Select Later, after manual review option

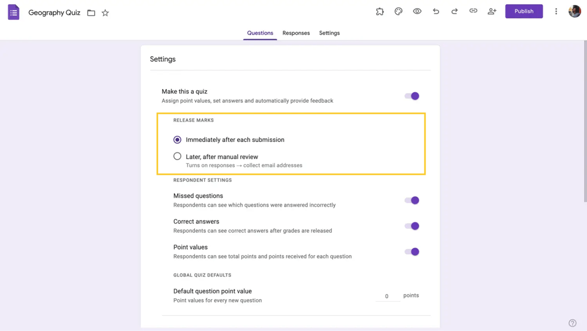pyautogui.click(x=177, y=157)
